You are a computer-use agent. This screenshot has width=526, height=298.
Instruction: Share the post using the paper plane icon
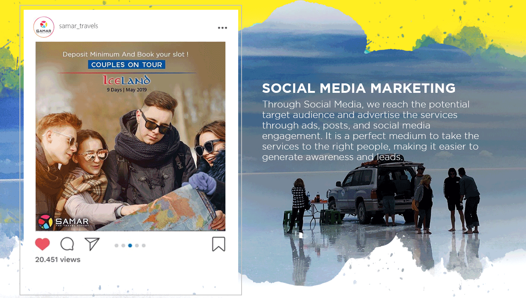coord(92,244)
